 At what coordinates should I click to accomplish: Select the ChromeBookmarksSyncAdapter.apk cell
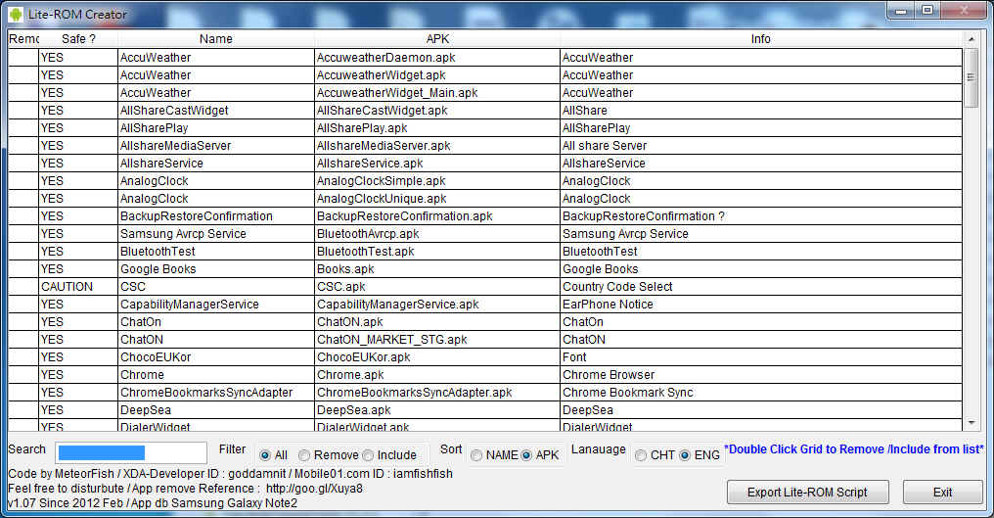coord(437,393)
